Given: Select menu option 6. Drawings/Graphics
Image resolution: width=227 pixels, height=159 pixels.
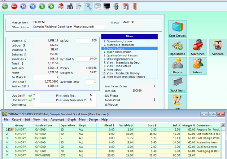Looking at the screenshot, I should pyautogui.click(x=129, y=59).
